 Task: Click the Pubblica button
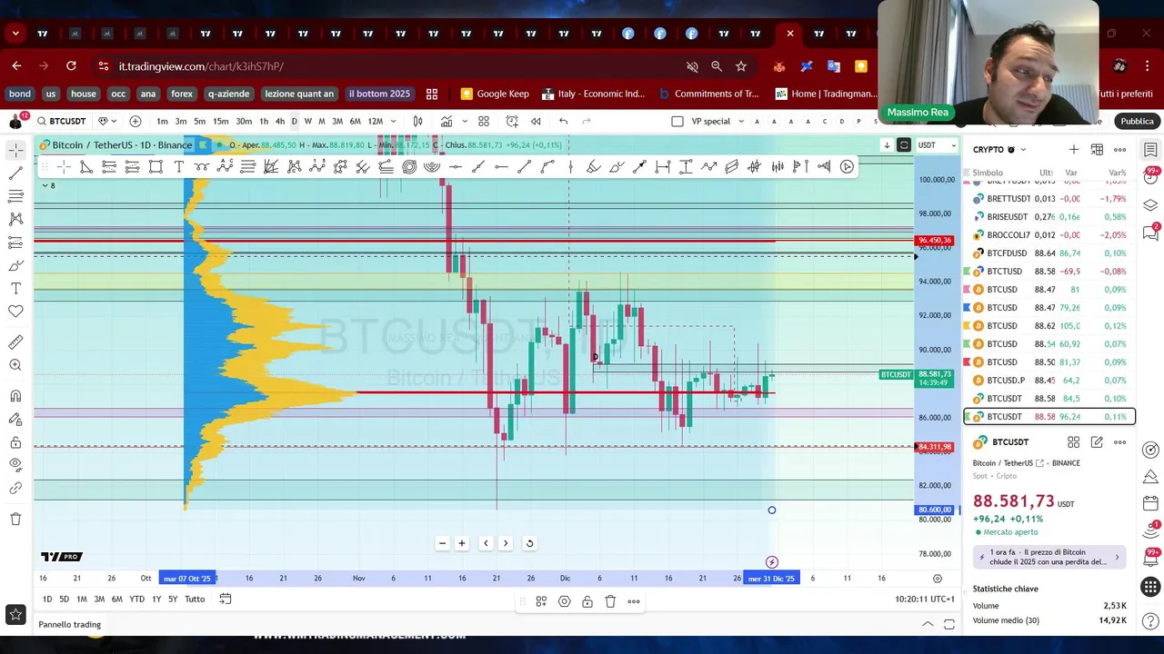(1137, 122)
